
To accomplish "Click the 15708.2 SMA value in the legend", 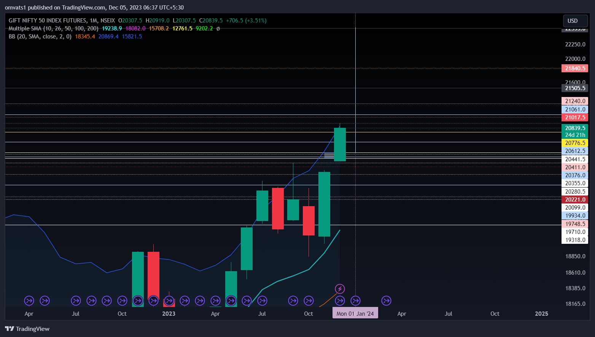I will tap(159, 29).
